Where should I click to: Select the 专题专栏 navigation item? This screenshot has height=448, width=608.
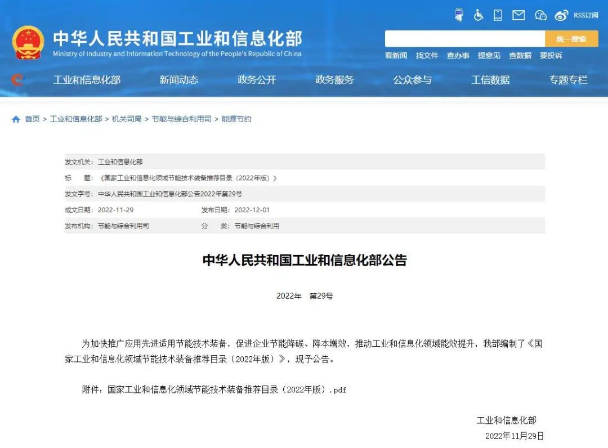[x=567, y=79]
